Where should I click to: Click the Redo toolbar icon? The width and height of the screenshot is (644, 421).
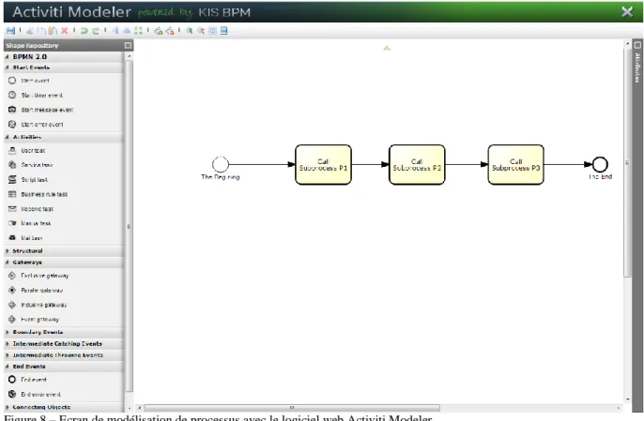click(x=96, y=31)
